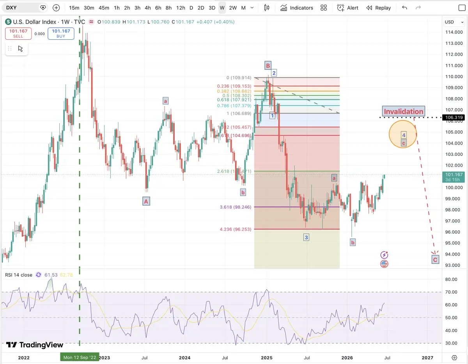Undo the last chart action
This screenshot has height=364, width=468.
click(404, 7)
